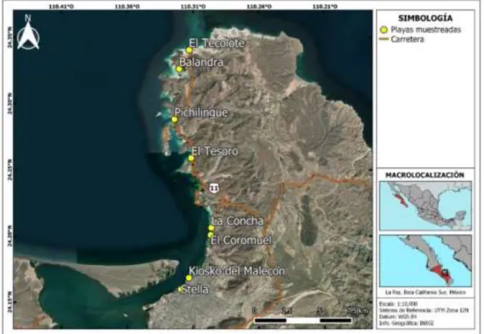Click the Info. Geográfica INEGI text
Image resolution: width=484 pixels, height=334 pixels.
(x=406, y=323)
